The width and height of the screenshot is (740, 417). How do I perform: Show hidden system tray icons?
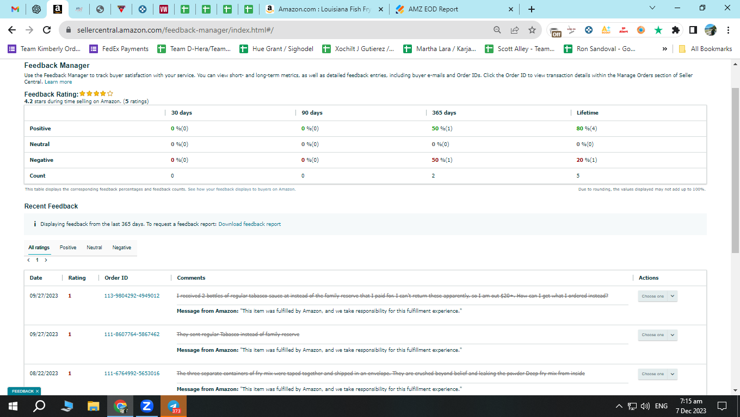(x=619, y=406)
